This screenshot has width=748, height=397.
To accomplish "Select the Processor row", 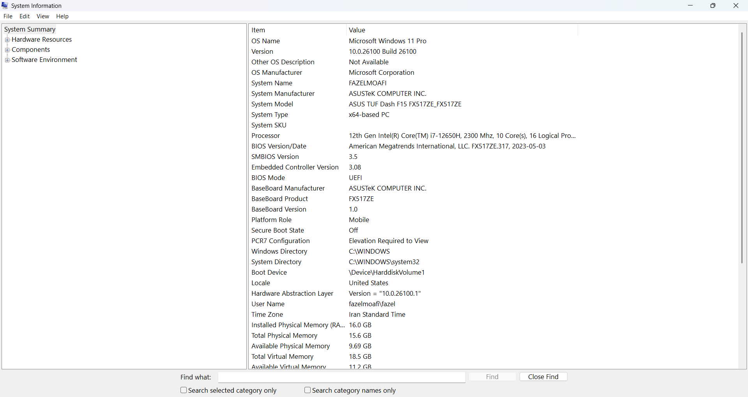I will 413,136.
